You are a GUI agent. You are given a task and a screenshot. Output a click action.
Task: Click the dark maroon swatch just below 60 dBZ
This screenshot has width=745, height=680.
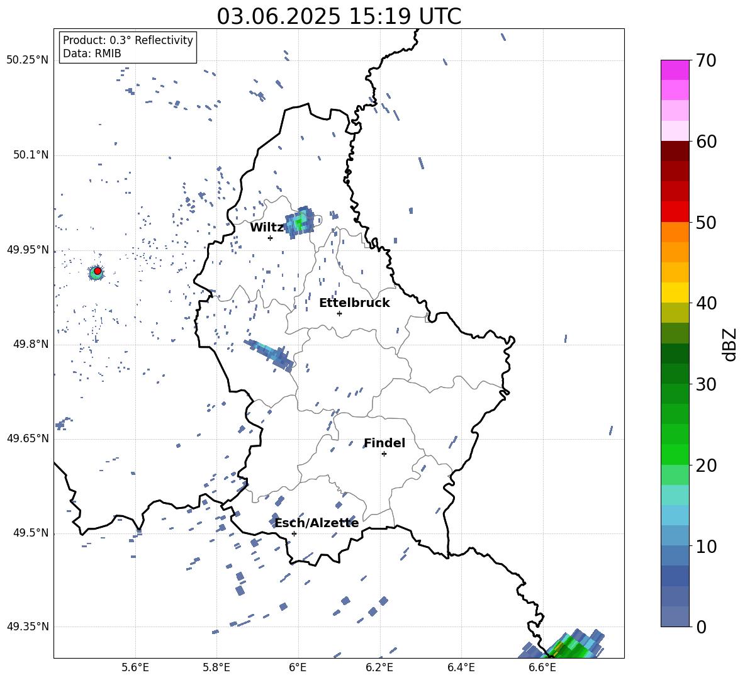(675, 151)
